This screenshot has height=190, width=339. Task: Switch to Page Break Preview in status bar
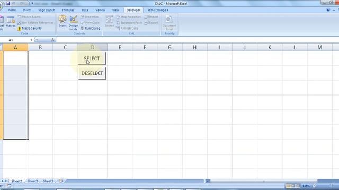pyautogui.click(x=298, y=186)
